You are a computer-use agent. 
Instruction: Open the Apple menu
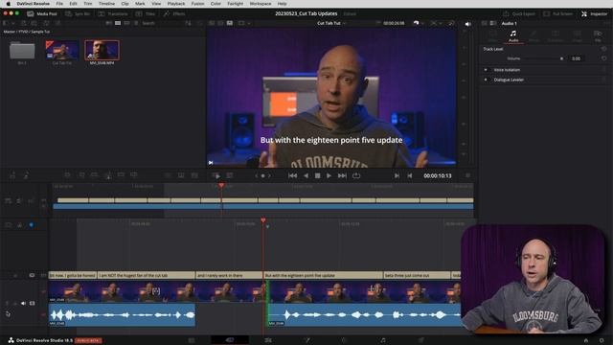[8, 4]
